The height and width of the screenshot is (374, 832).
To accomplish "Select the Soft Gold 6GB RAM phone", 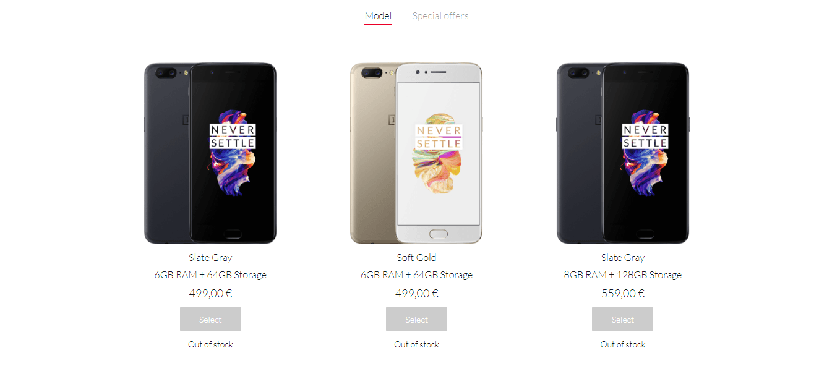I will pyautogui.click(x=416, y=319).
